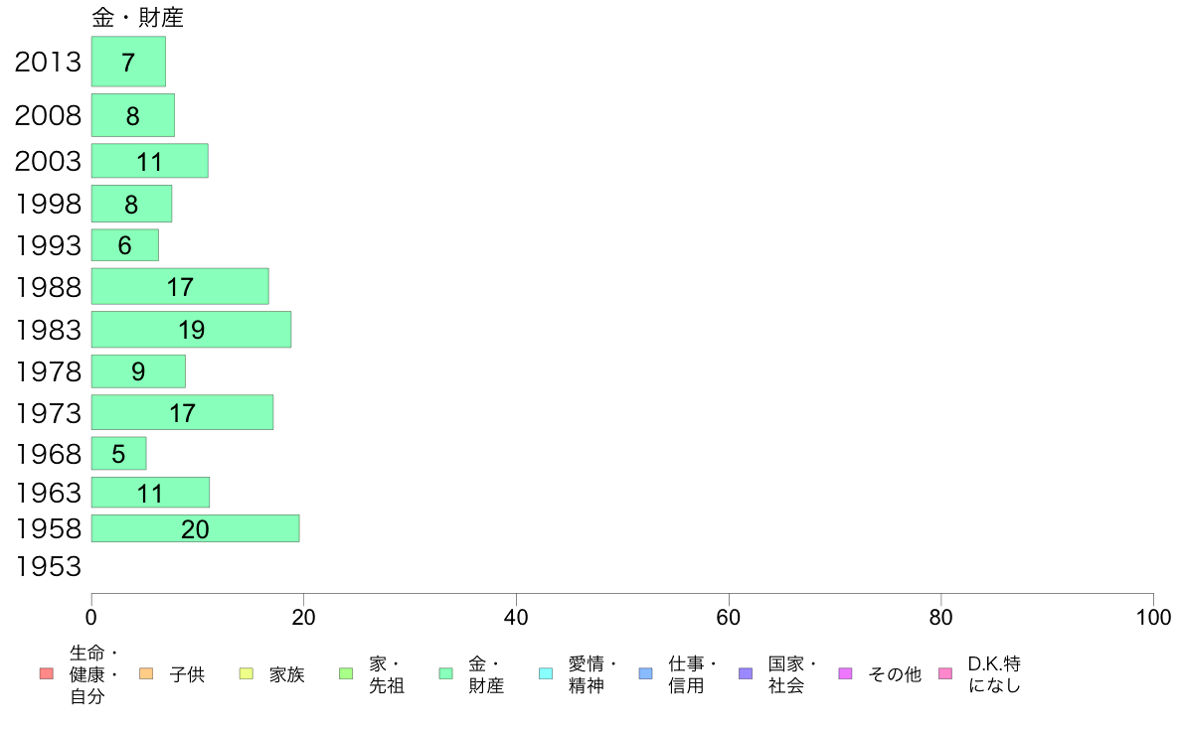Click the 1953 year axis label
Viewport: 1181px width, 731px height.
pos(48,567)
